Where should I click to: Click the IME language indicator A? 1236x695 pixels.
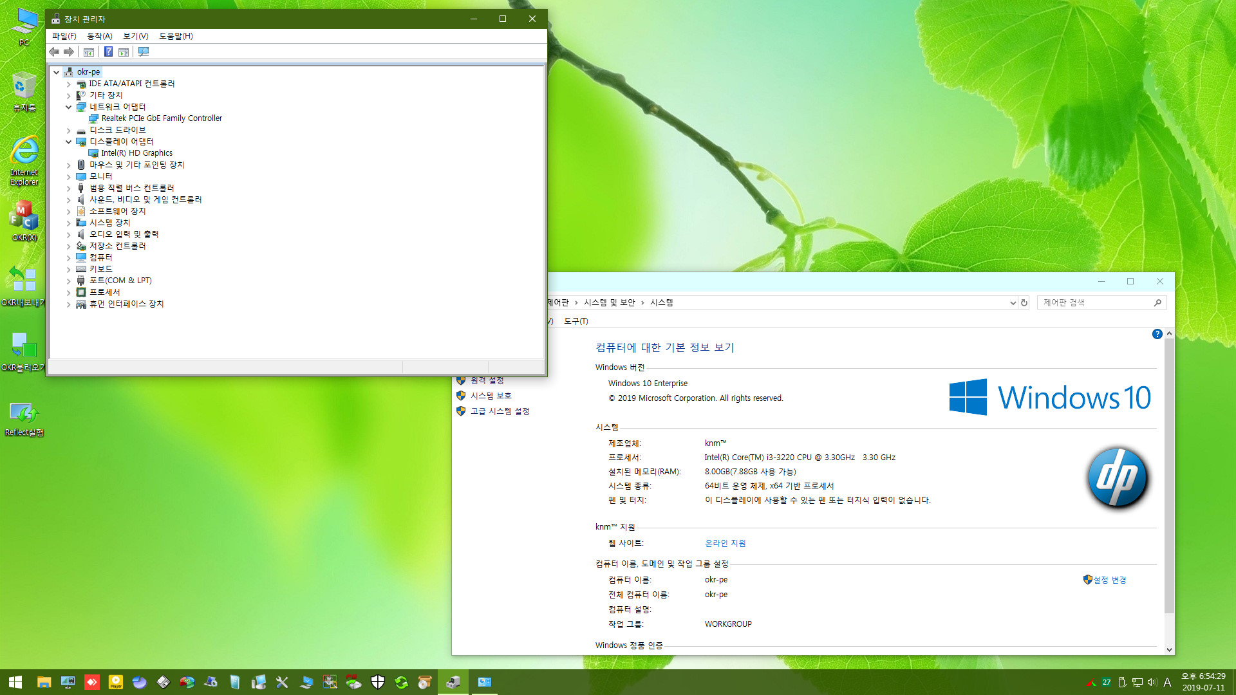1167,682
